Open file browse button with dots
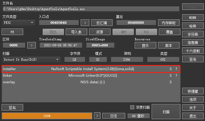This screenshot has height=121, width=205. (x=193, y=7)
